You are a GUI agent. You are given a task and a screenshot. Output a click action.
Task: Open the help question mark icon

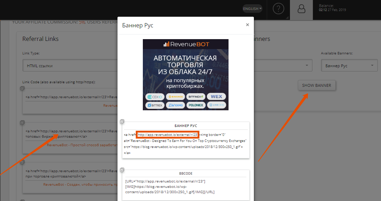pos(279,9)
